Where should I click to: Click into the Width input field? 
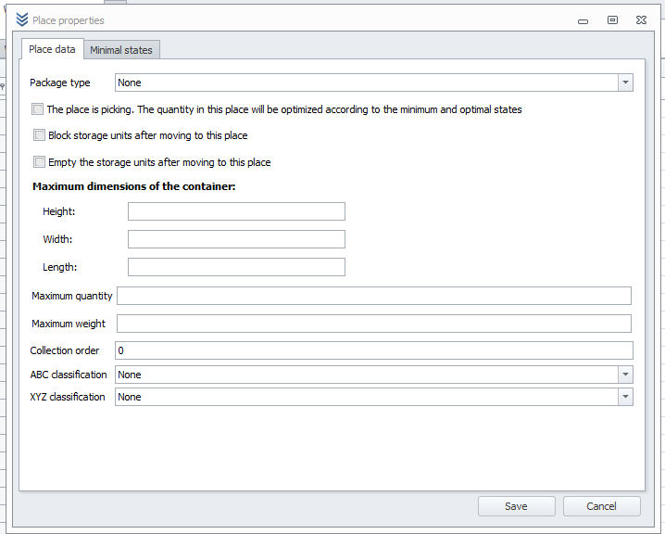click(236, 239)
